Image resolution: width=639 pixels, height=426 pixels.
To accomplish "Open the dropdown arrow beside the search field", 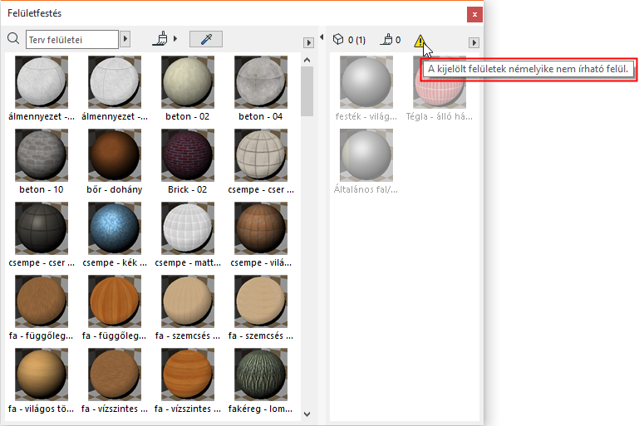I will coord(125,38).
